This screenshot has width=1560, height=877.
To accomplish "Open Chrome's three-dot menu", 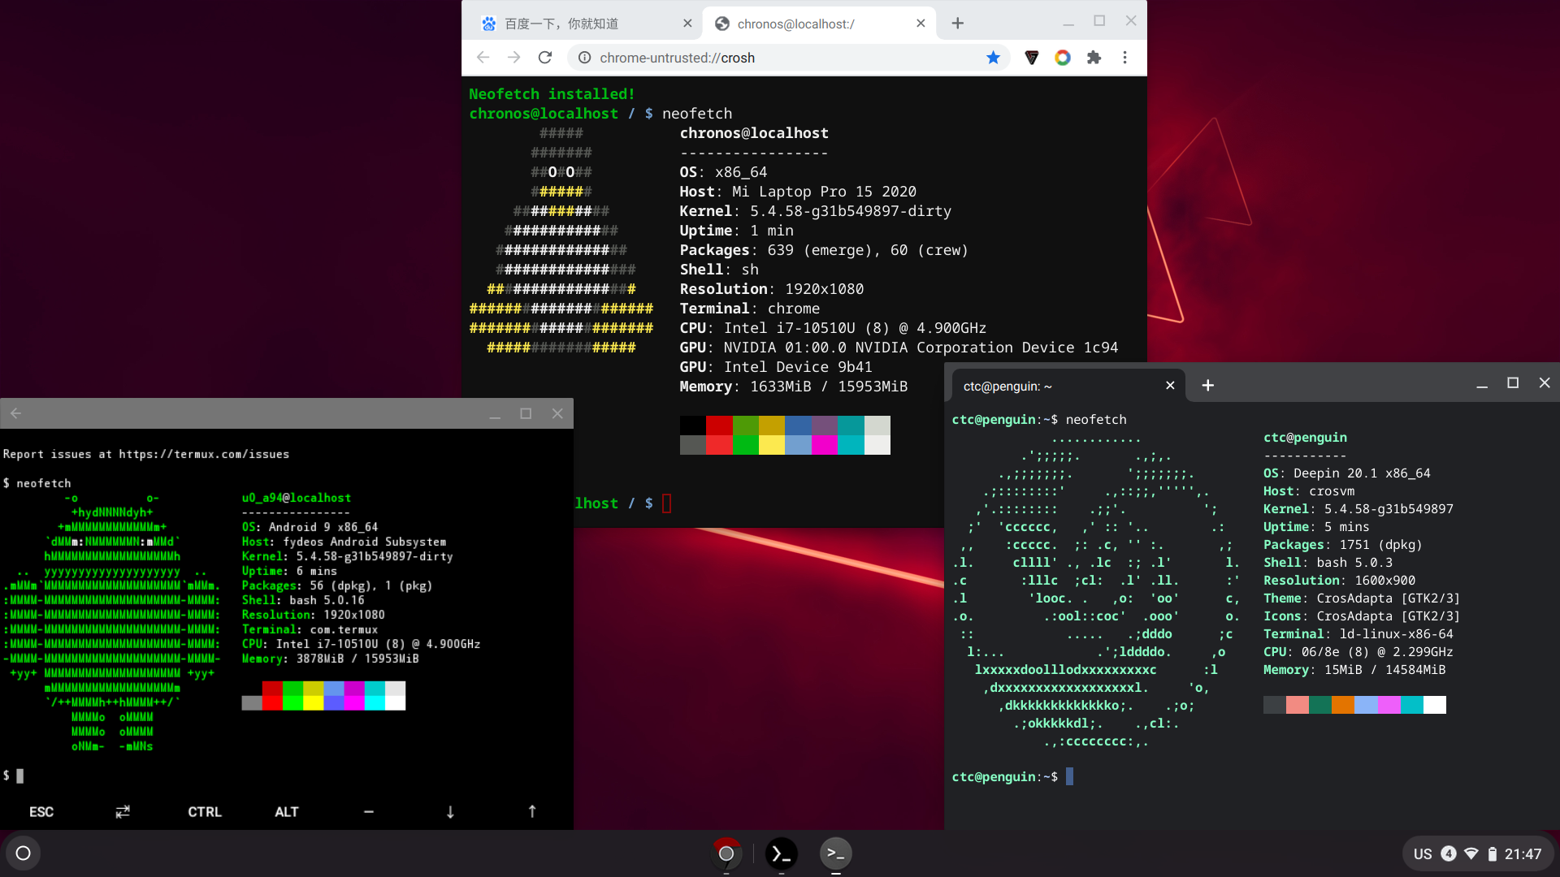I will pos(1125,58).
